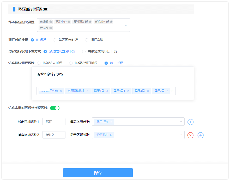Remove 展厅1号1 from 指定区域关联
This screenshot has width=230, height=181.
click(x=111, y=122)
